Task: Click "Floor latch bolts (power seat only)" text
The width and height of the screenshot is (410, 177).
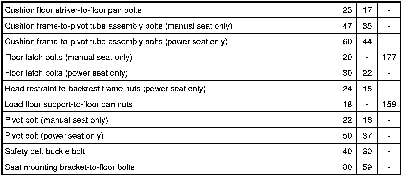Action: [66, 73]
